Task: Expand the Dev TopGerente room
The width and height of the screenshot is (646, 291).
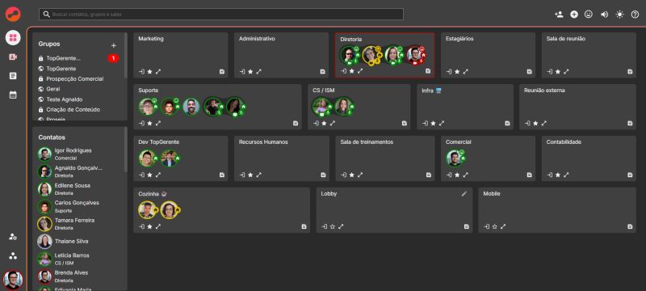Action: coord(158,175)
